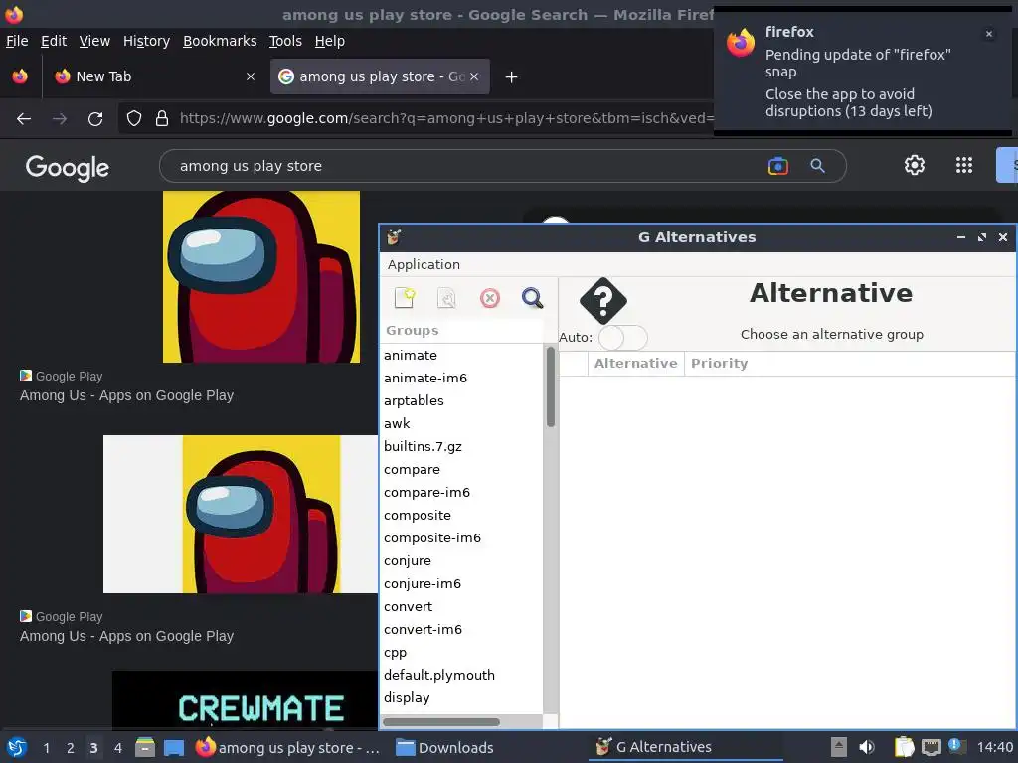Select the conjure group
1018x763 pixels.
407,560
